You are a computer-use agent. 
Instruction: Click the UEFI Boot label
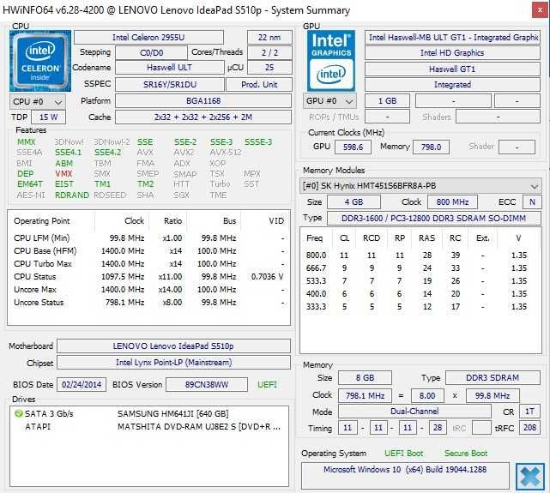(404, 454)
